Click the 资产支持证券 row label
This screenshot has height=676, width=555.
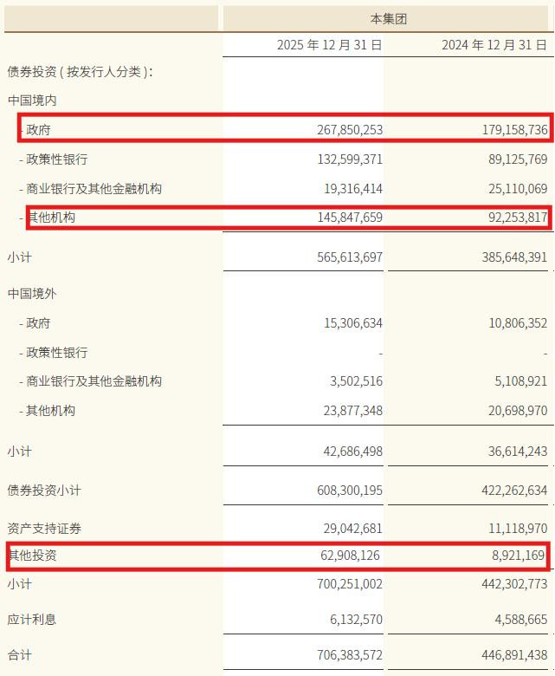[44, 529]
